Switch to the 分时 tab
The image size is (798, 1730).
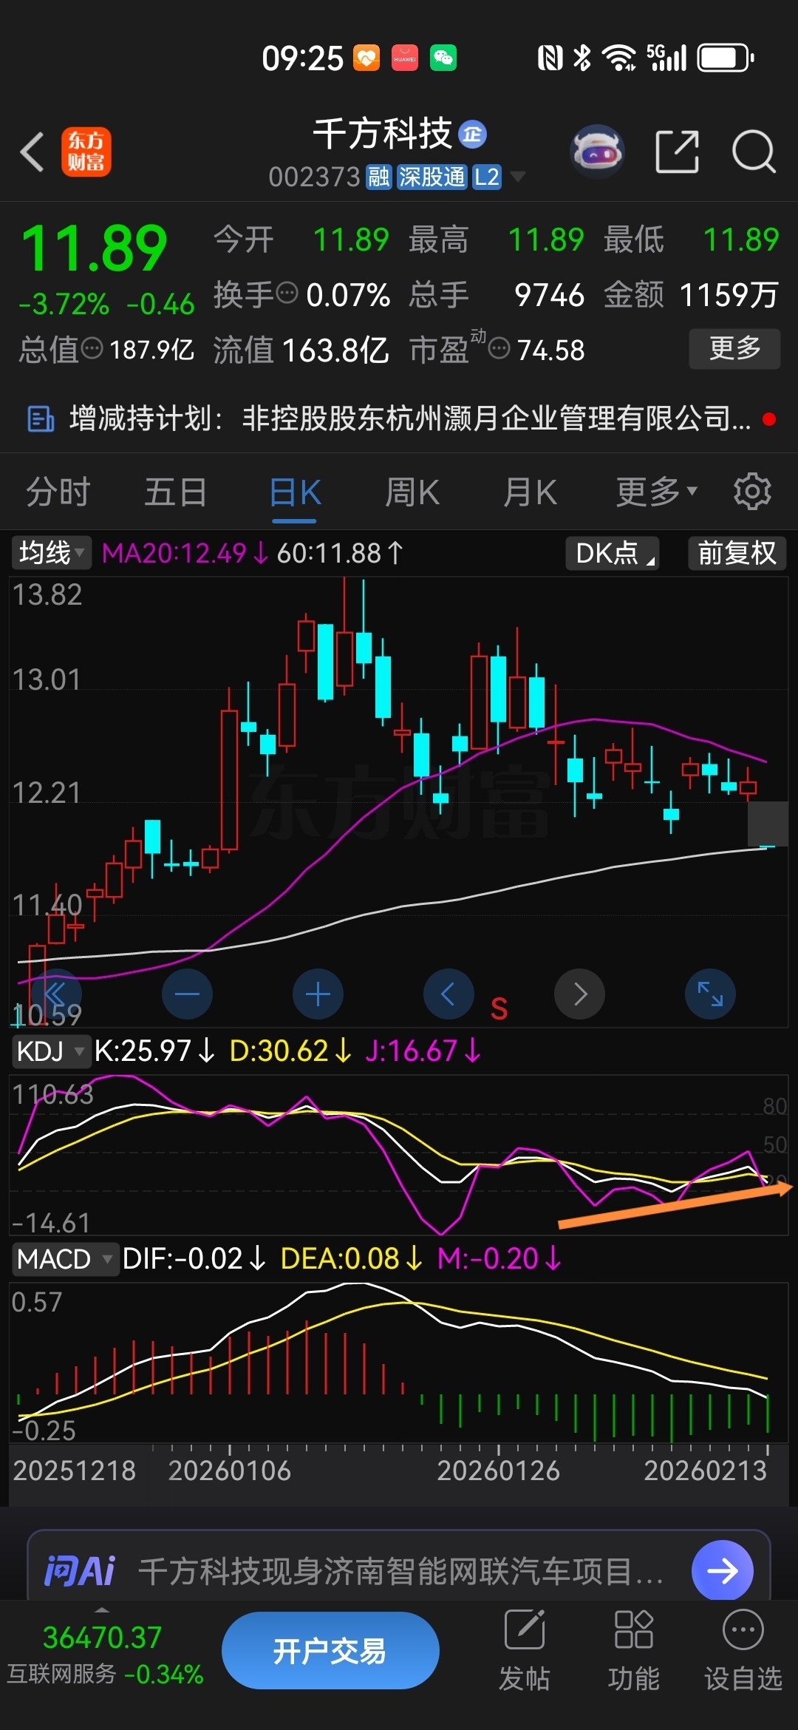[58, 492]
